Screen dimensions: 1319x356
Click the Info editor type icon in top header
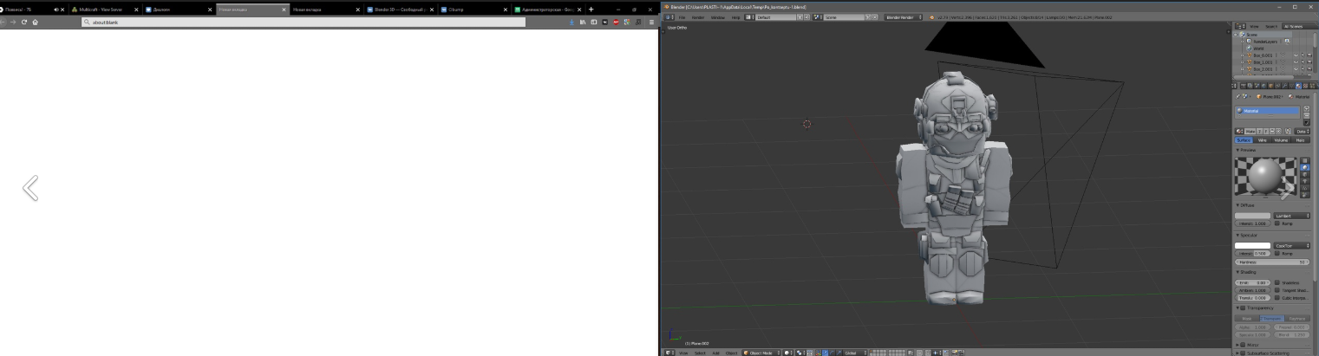coord(669,17)
